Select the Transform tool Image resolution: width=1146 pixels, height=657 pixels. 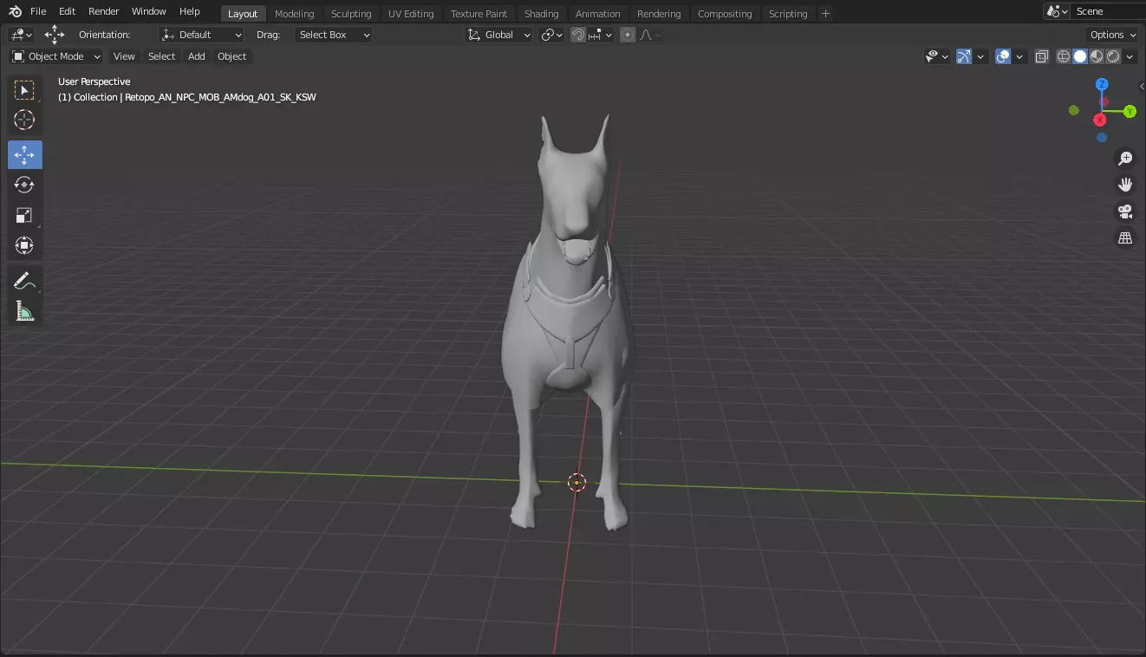pyautogui.click(x=24, y=246)
